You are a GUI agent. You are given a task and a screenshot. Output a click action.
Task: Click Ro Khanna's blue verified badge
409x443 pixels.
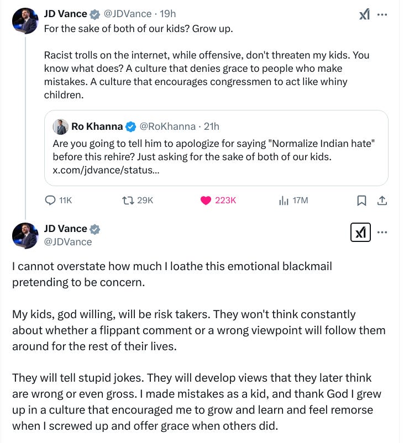tap(130, 126)
